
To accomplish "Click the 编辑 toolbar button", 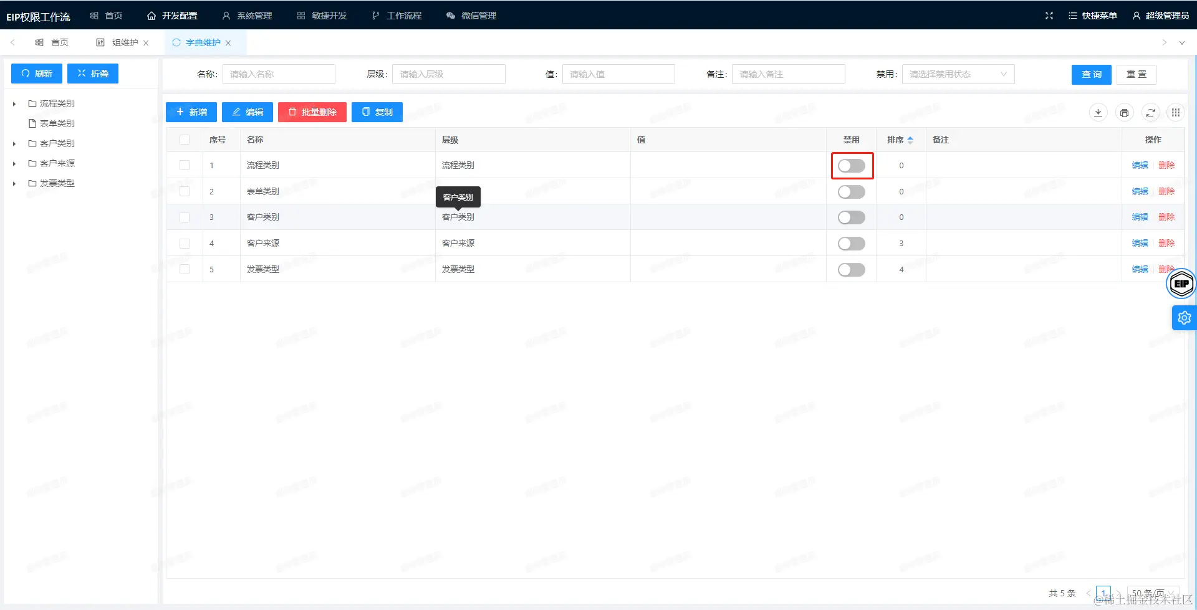I will (x=248, y=112).
